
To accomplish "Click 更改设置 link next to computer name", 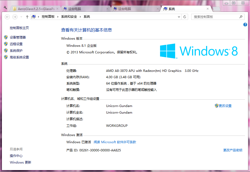I will point(225,106).
